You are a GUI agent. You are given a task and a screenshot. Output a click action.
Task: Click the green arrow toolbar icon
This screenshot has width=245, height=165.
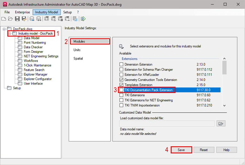(x=83, y=19)
